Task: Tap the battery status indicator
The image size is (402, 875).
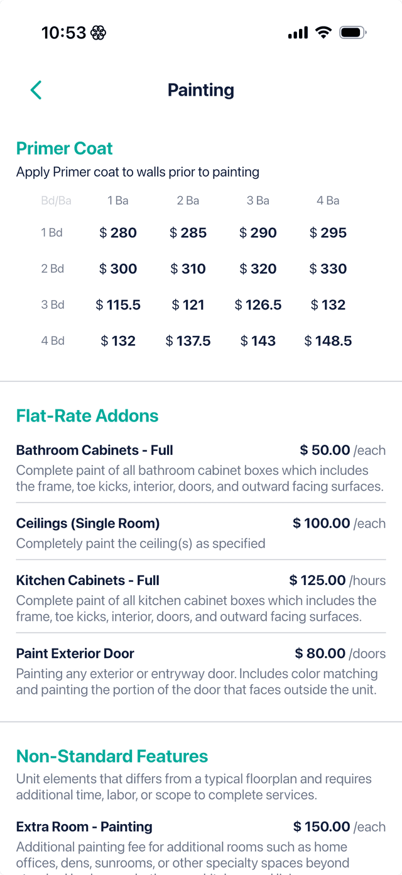Action: pyautogui.click(x=352, y=32)
